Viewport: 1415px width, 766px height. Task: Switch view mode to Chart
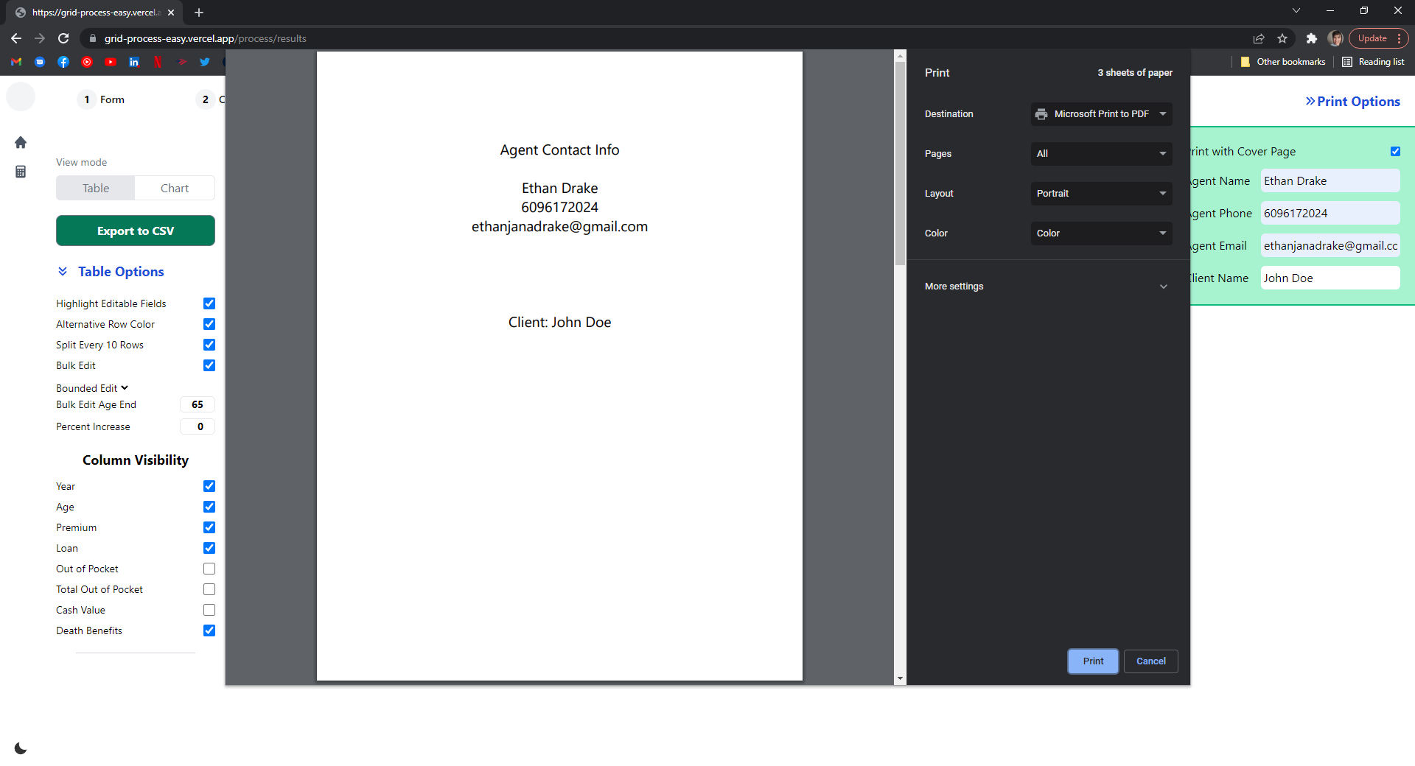pyautogui.click(x=175, y=188)
